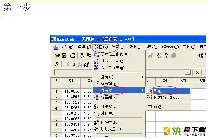This screenshot has height=139, width=208.
Task: Open the 工具(T) menu
Action: point(189,47)
